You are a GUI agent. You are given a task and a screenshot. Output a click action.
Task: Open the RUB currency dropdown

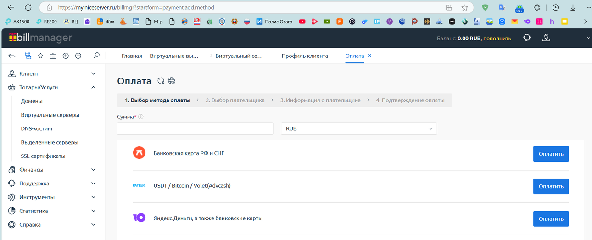click(x=359, y=128)
